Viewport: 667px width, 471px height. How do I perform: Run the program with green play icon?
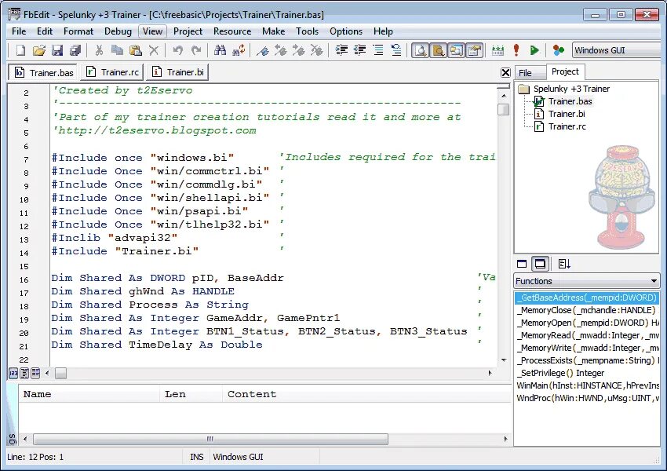(x=534, y=50)
